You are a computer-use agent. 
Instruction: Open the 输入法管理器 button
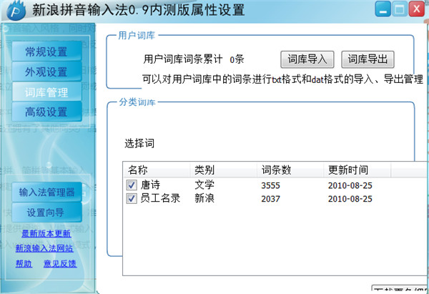tap(46, 192)
